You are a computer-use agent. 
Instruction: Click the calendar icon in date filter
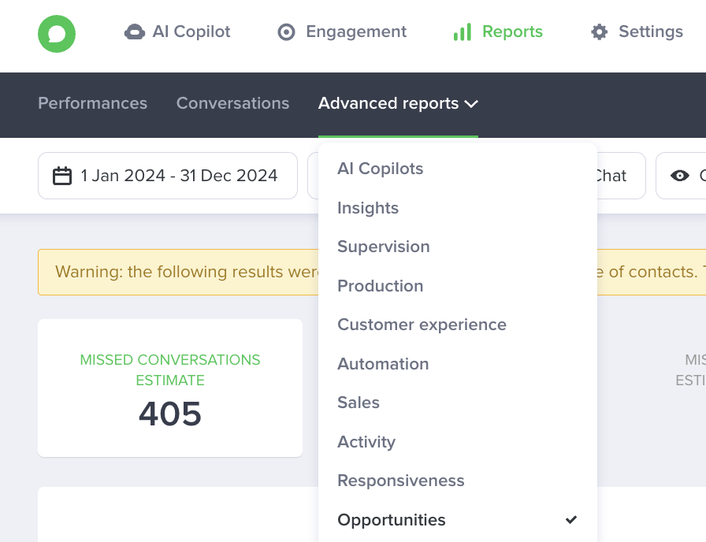click(x=62, y=176)
